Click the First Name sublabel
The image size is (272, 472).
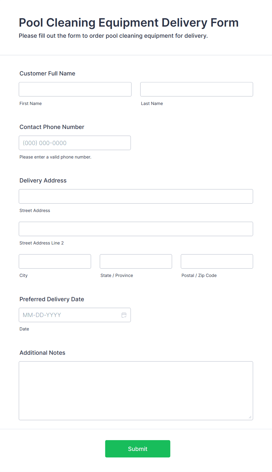pos(31,104)
